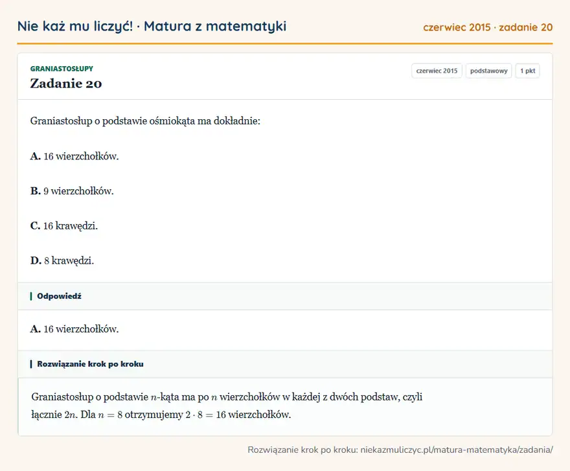Click the 'Odpowiedź' section header

(285, 296)
